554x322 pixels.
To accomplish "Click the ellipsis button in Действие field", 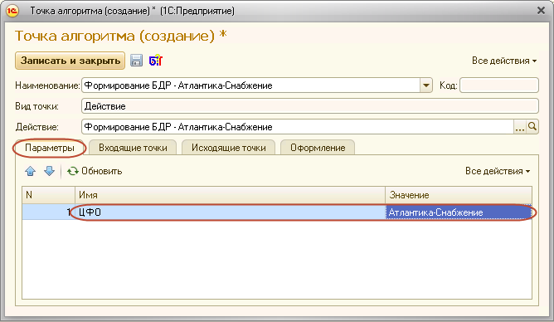I will click(520, 126).
